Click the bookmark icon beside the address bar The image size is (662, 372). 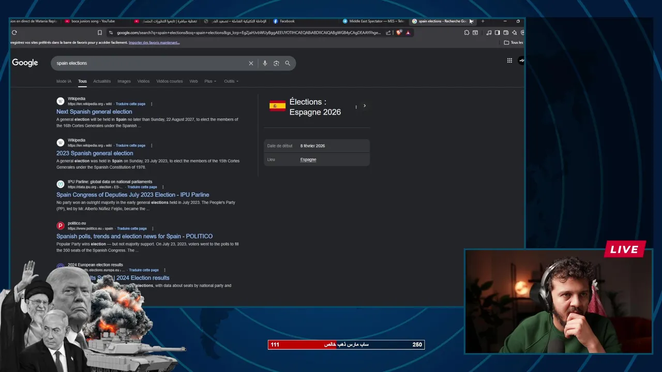coord(100,33)
